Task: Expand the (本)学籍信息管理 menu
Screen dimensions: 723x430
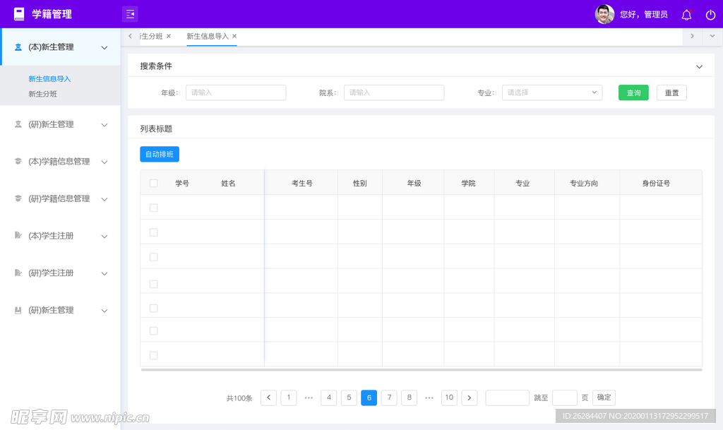Action: click(60, 162)
